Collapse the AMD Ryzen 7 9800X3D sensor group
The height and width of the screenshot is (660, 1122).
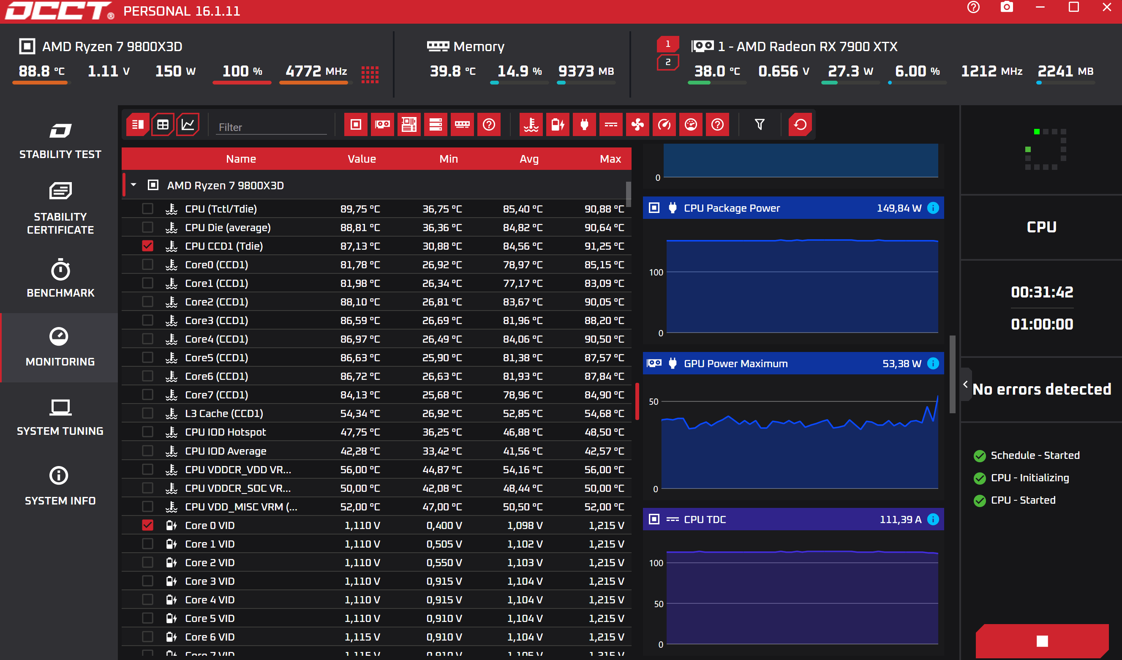tap(133, 185)
